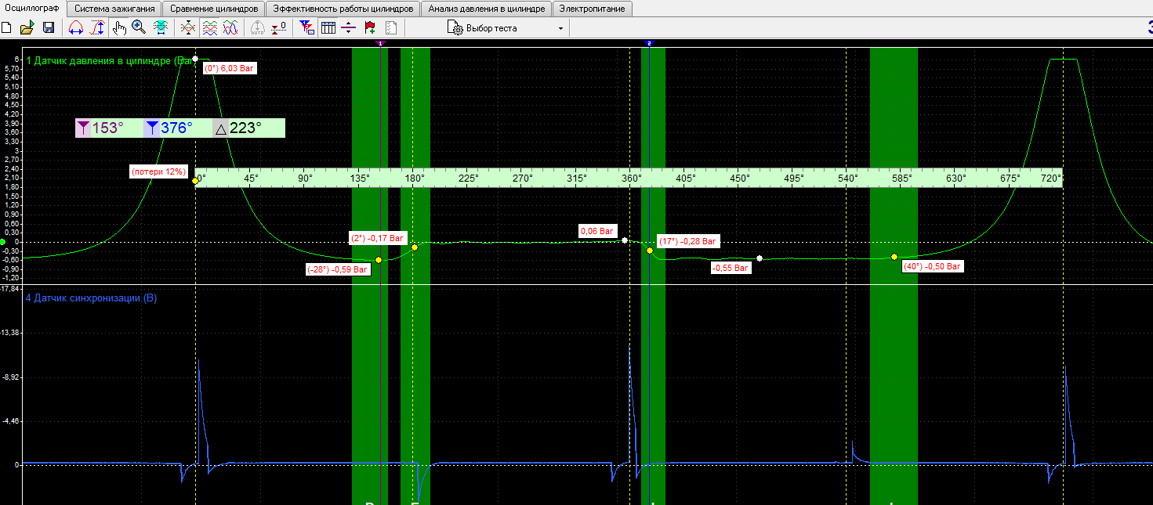Click the AUTO scale icon
1153x505 pixels.
pyautogui.click(x=257, y=27)
